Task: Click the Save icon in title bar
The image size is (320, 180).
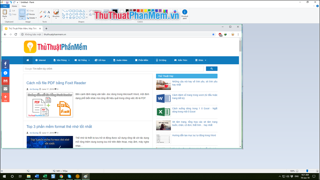Action: tap(7, 2)
